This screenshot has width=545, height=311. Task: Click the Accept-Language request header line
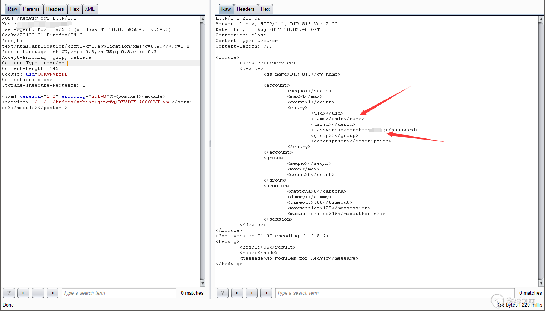pyautogui.click(x=79, y=52)
